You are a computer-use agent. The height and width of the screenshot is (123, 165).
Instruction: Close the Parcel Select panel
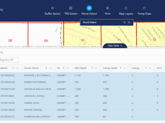[129, 23]
